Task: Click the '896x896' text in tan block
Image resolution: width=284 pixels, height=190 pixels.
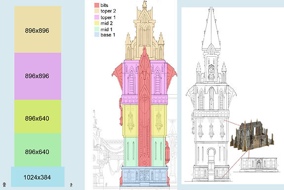Action: 37,31
